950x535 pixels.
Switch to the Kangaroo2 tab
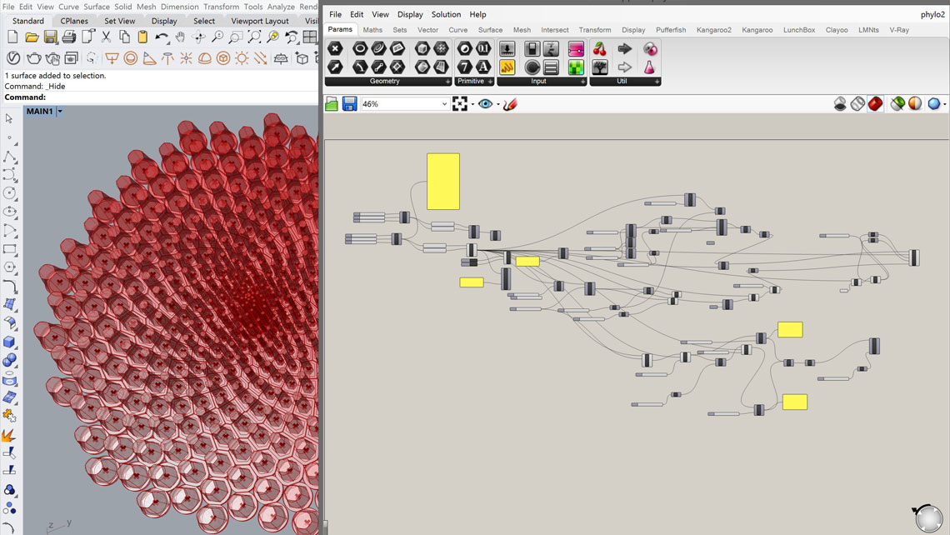713,30
